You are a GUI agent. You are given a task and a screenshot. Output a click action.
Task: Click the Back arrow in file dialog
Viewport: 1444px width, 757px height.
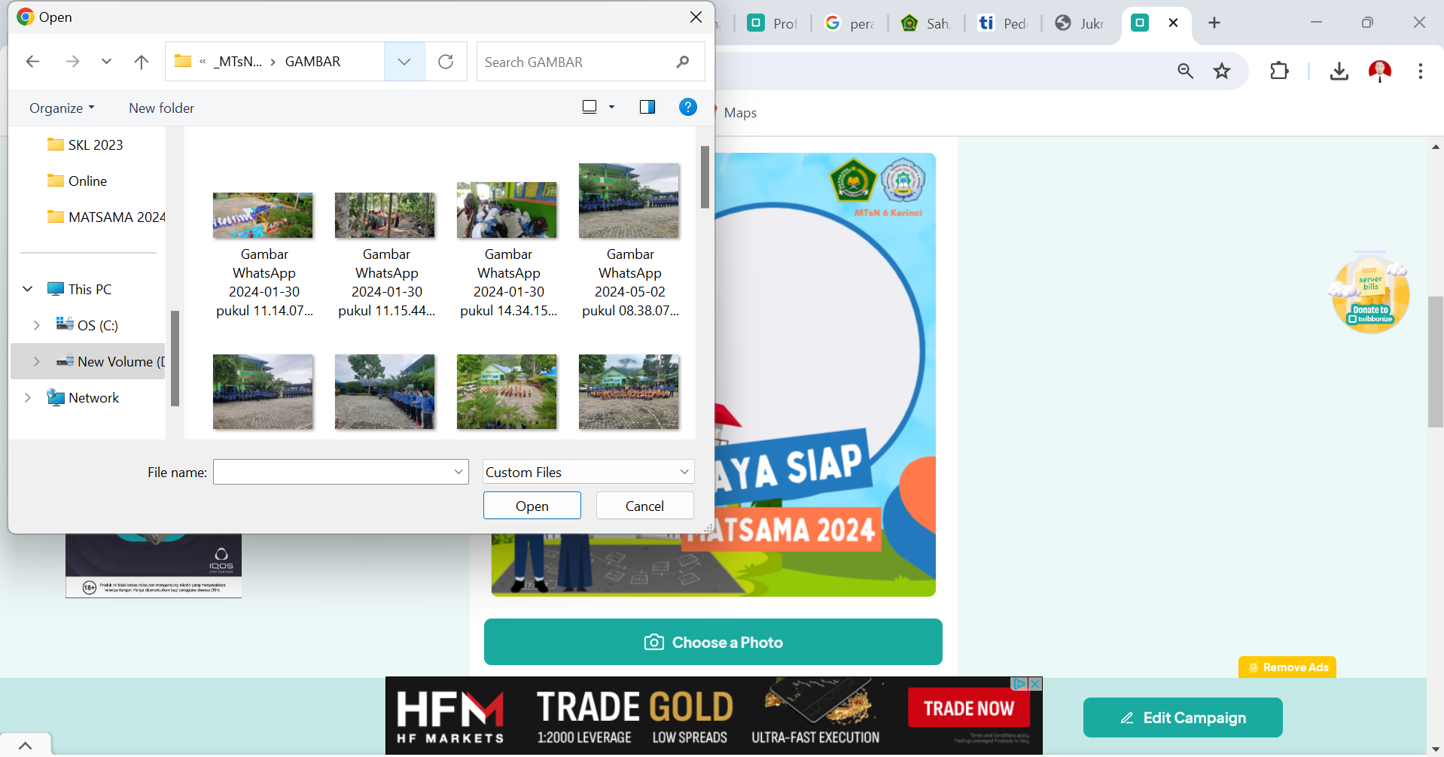click(32, 62)
